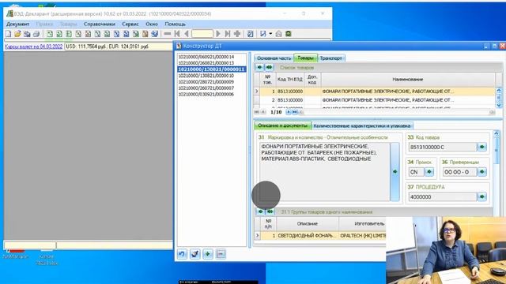Viewport: 506px width, 284px height.
Task: Open lookup for field 36 Преференции
Action: pyautogui.click(x=481, y=172)
